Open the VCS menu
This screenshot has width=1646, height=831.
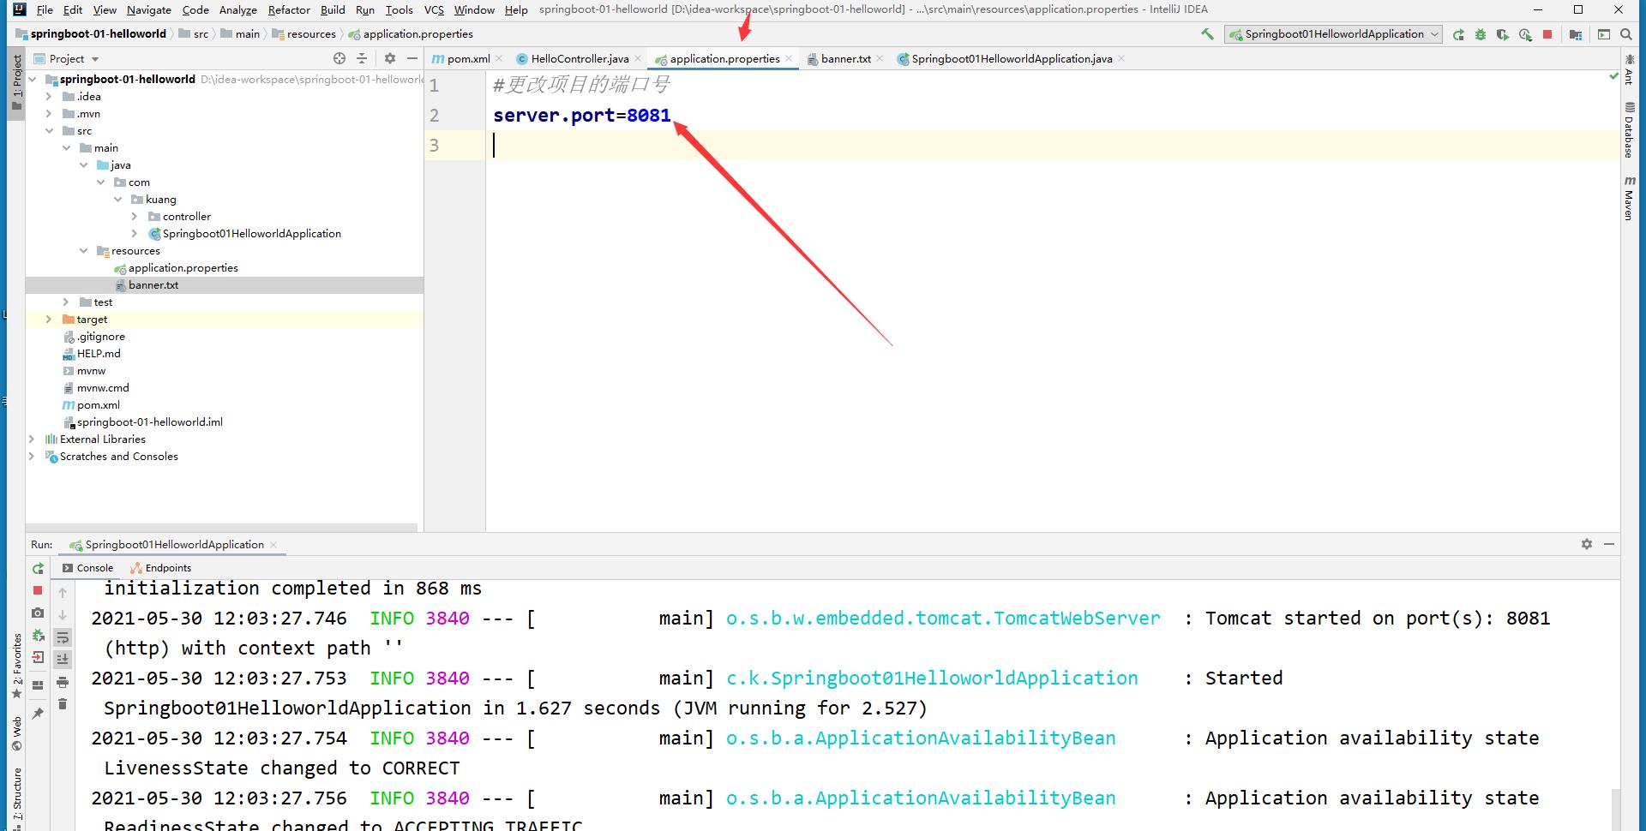pos(435,9)
